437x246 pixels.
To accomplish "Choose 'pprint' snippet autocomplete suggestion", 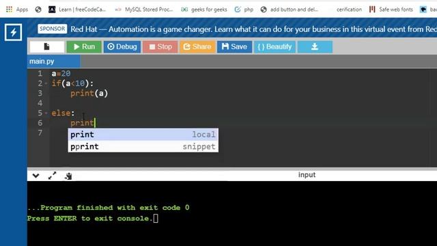I will coord(143,146).
